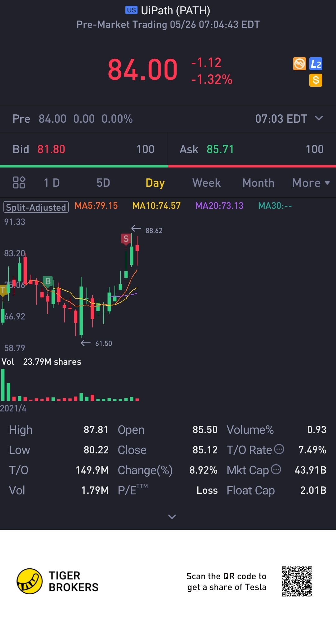Tap the Vol 23.79M shares label
This screenshot has height=633, width=336.
(41, 362)
